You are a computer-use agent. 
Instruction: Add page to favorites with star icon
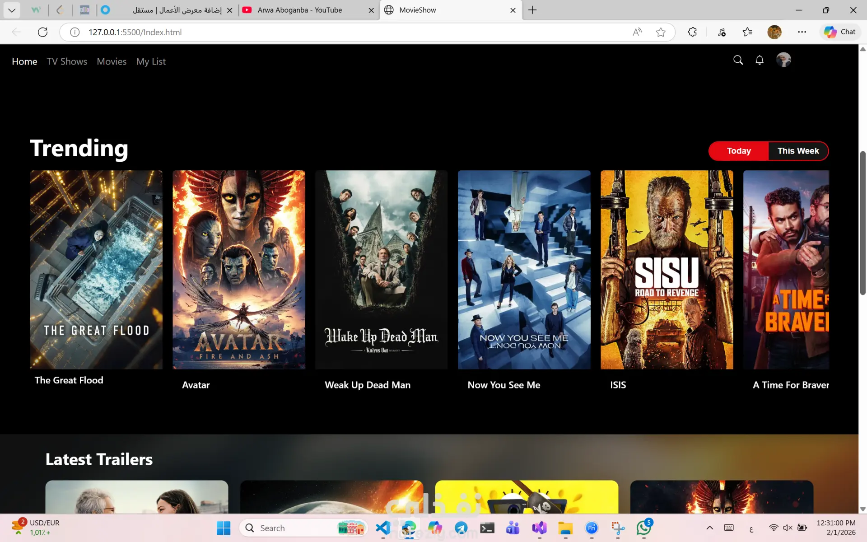pyautogui.click(x=661, y=32)
